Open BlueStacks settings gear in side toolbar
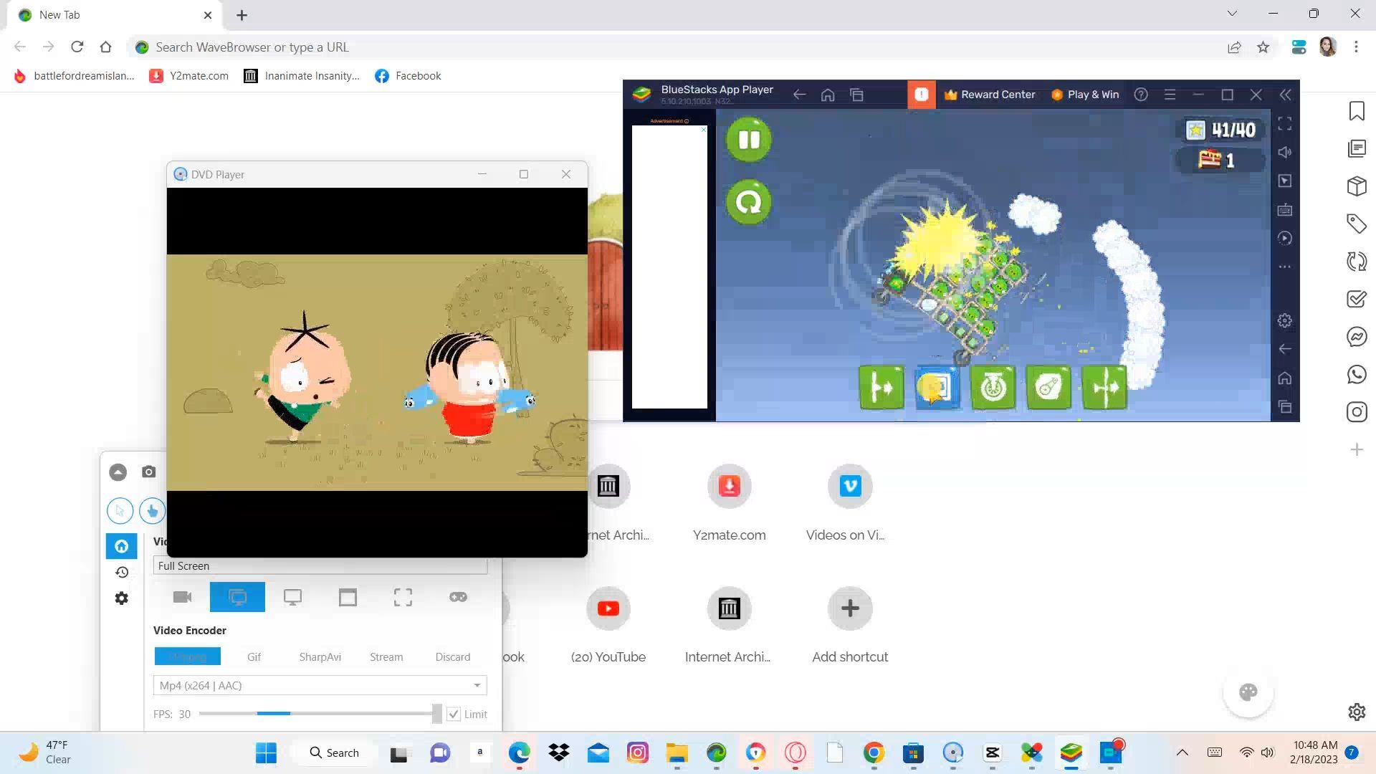The image size is (1376, 774). (1284, 320)
